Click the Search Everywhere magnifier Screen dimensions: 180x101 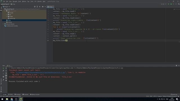(179, 4)
